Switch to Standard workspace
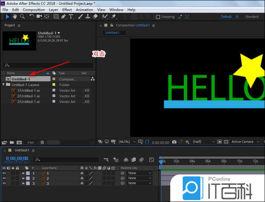 pyautogui.click(x=252, y=17)
